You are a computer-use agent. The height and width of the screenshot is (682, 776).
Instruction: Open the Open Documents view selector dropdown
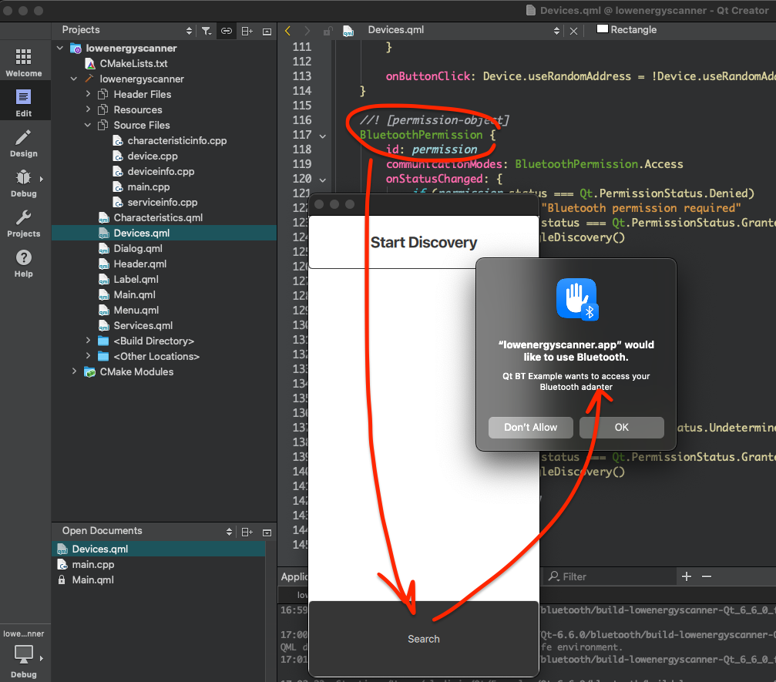pyautogui.click(x=229, y=532)
